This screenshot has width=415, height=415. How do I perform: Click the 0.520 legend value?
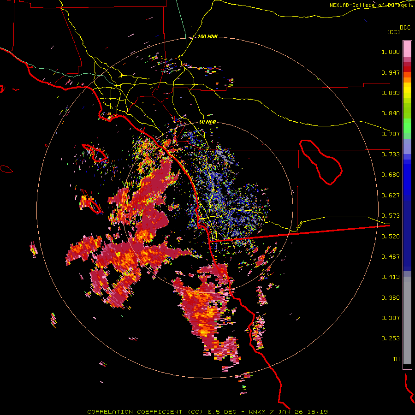(391, 237)
